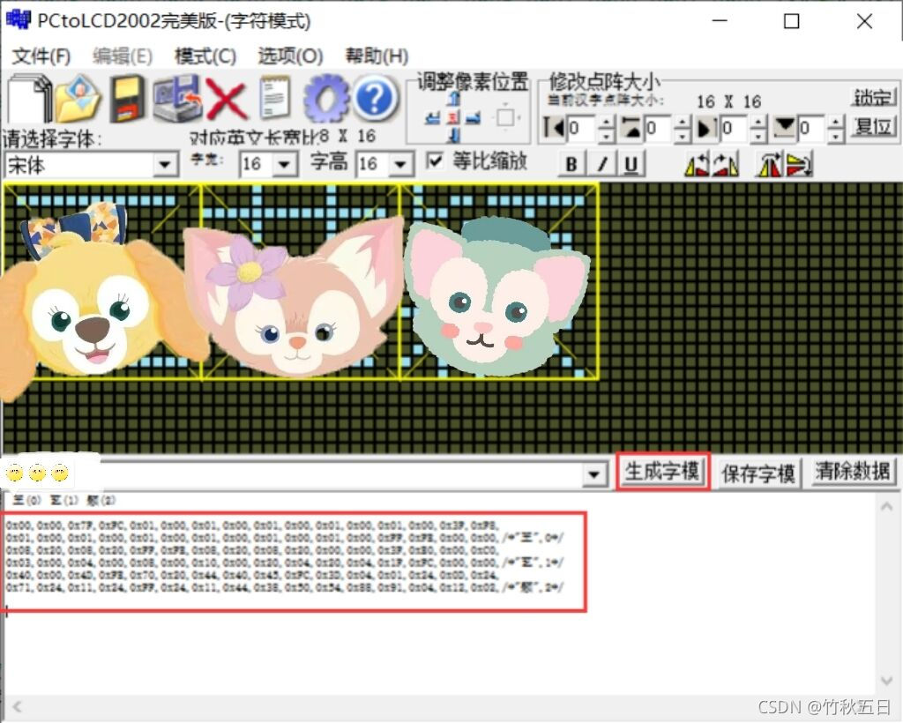Image resolution: width=903 pixels, height=723 pixels.
Task: Shift pixels up with the up arrow
Action: pos(454,100)
